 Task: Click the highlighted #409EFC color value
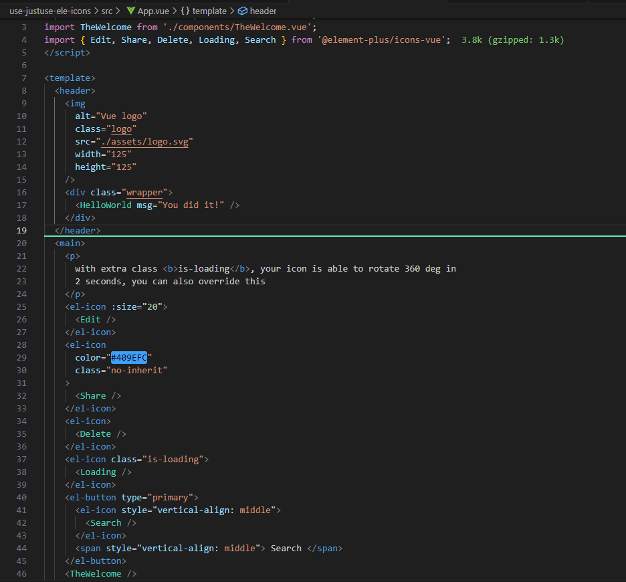[129, 357]
